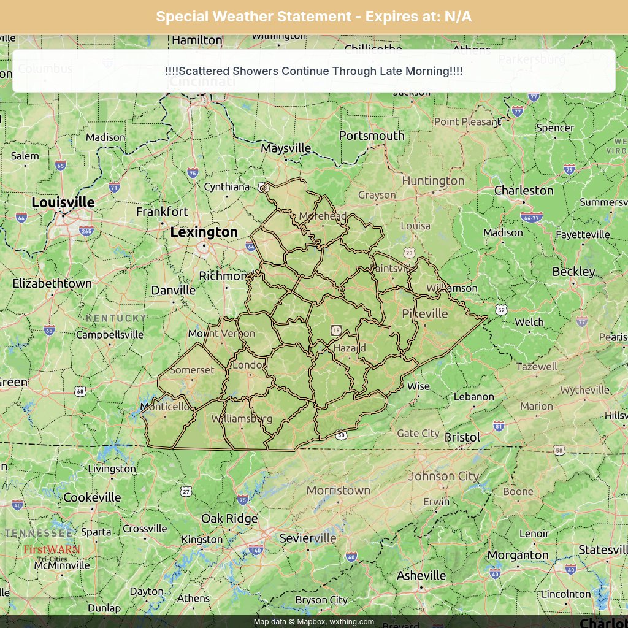The width and height of the screenshot is (628, 628).
Task: Click the US 27 shield south of Livingston
Action: coord(186,491)
